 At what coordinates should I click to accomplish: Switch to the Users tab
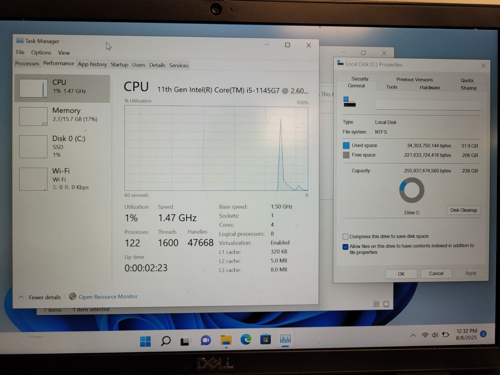tap(139, 65)
